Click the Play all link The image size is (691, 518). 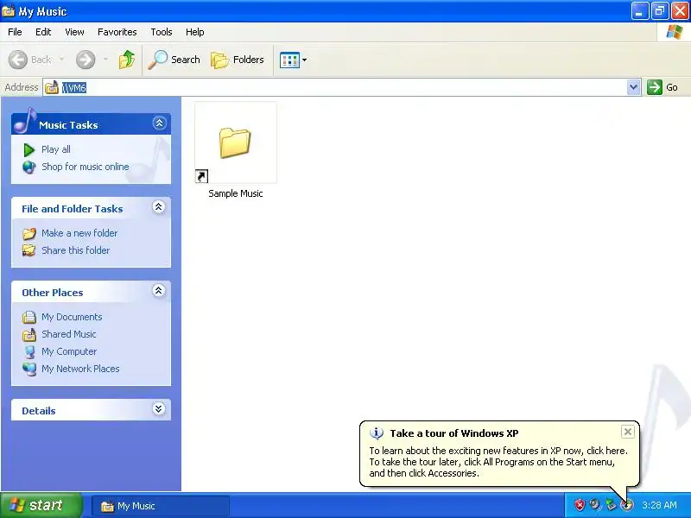(56, 149)
